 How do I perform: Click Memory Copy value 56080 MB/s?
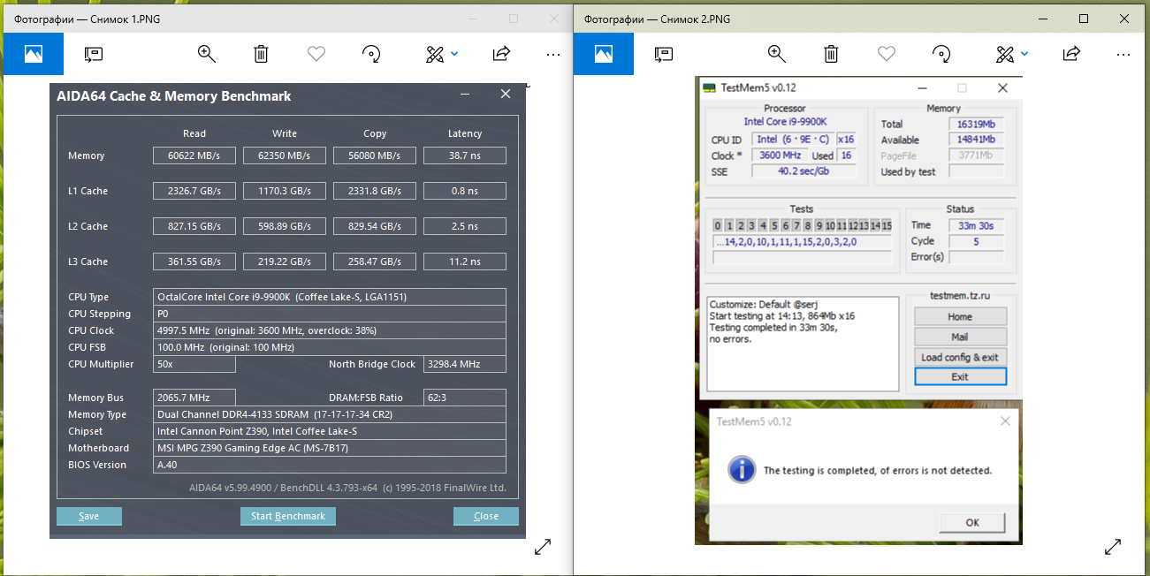tap(375, 155)
